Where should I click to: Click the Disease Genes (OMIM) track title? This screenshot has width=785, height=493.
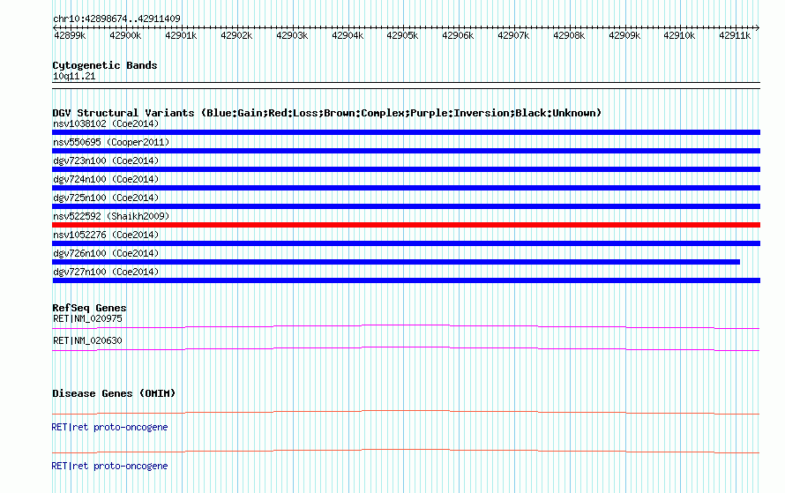[114, 393]
